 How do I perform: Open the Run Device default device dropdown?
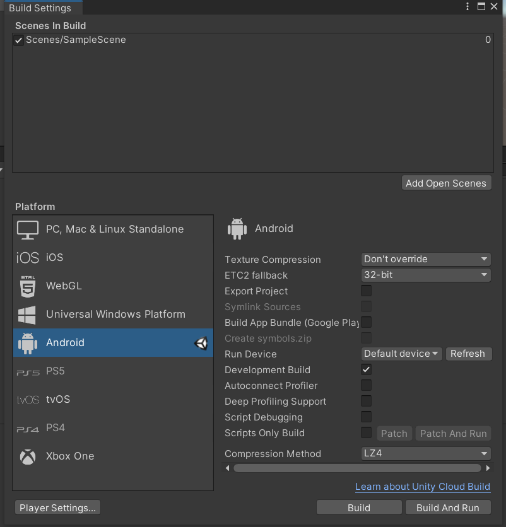tap(401, 354)
